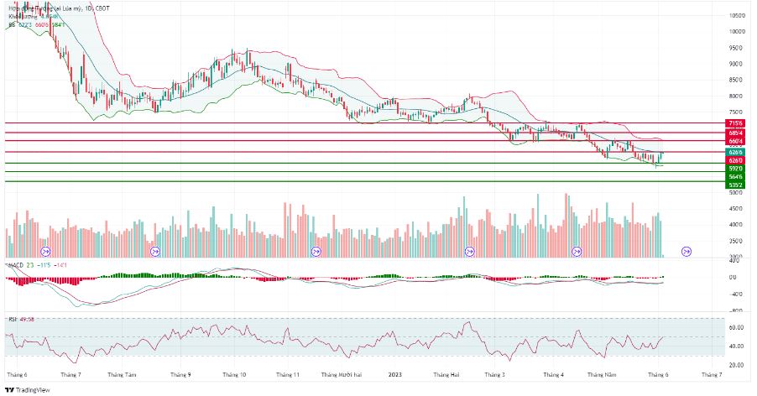Click the RSI value 49.58 in the legend
Viewport: 757px width, 396px height.
click(x=27, y=320)
